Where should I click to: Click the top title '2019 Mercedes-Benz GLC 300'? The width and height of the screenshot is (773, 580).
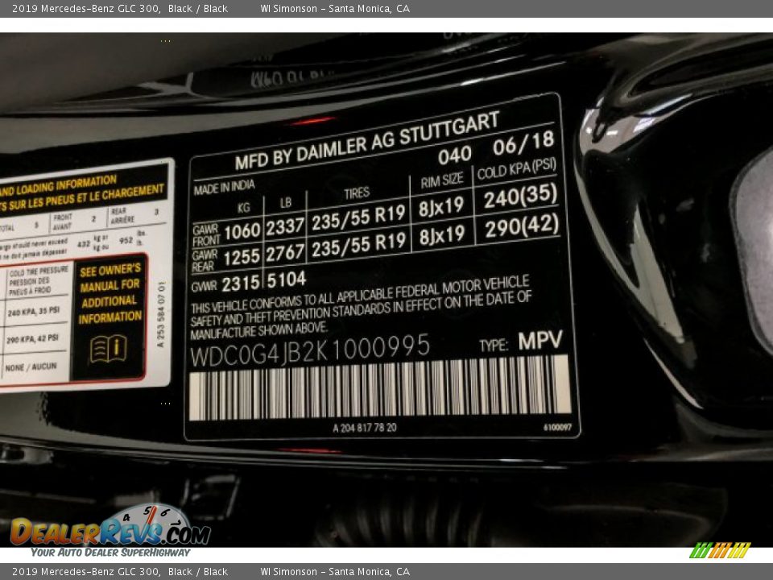coord(85,9)
